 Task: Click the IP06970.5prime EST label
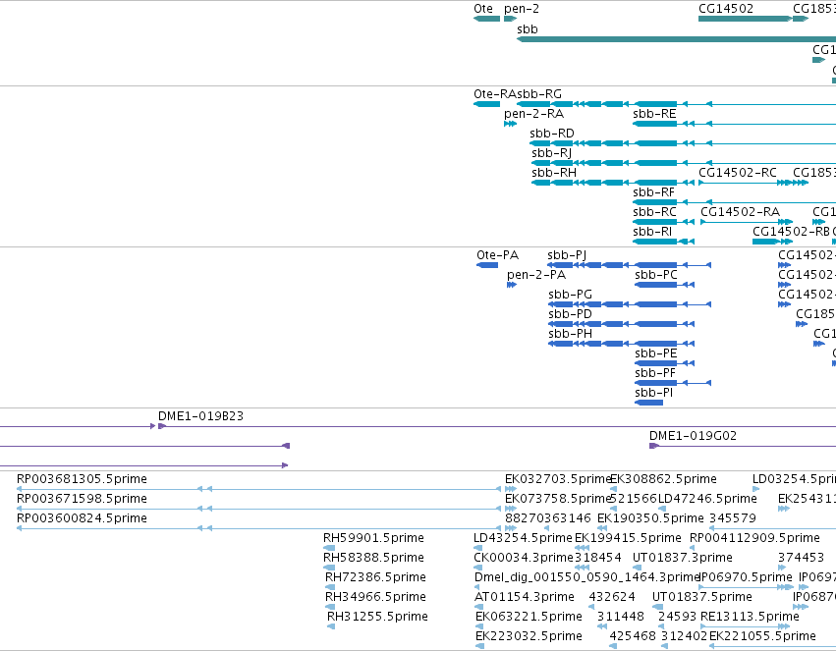coord(745,577)
